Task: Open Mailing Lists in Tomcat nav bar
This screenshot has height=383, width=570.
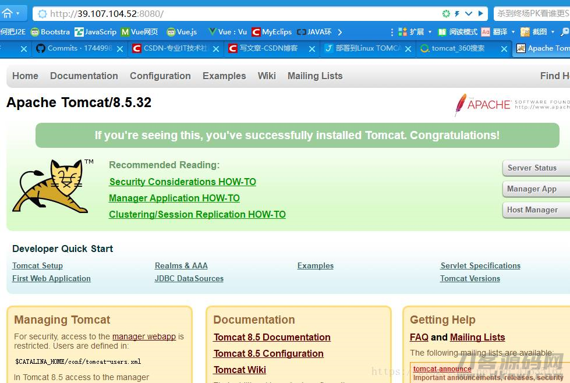Action: point(315,76)
